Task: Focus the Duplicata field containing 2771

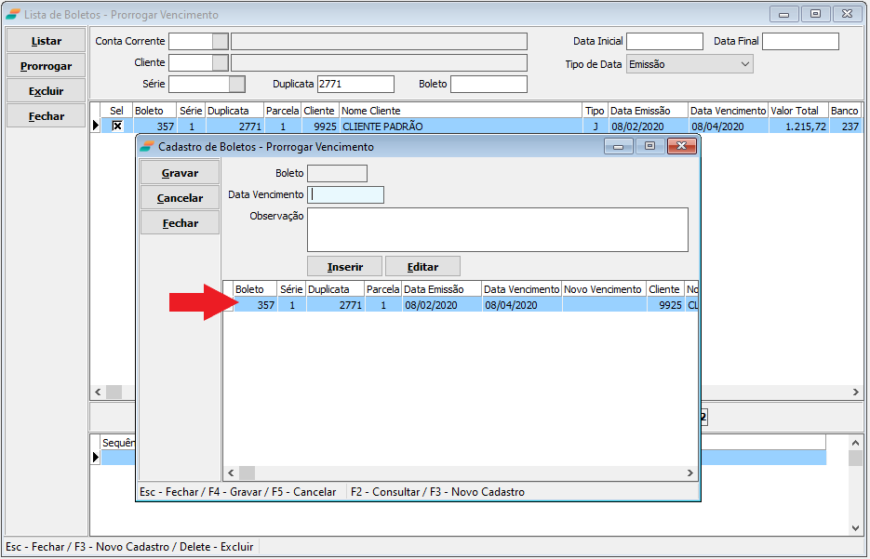Action: click(355, 84)
